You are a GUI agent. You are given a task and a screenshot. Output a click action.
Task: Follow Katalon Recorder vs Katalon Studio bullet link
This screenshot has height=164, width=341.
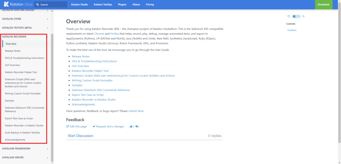[x=94, y=99]
